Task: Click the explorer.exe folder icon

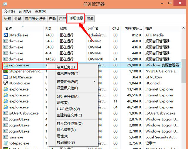Action: click(6, 65)
